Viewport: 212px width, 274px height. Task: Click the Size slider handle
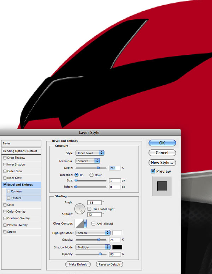pos(76,180)
